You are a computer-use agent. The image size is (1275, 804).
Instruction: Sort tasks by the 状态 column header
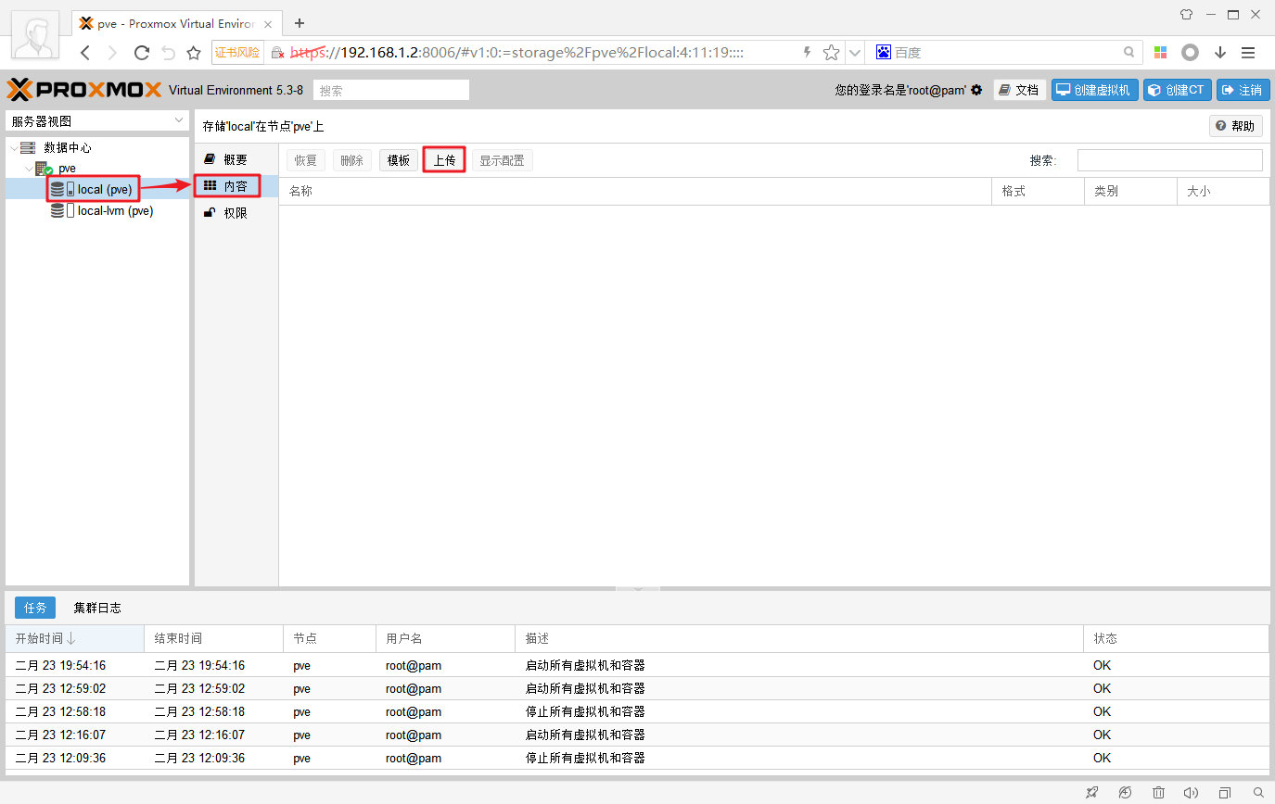tap(1176, 638)
